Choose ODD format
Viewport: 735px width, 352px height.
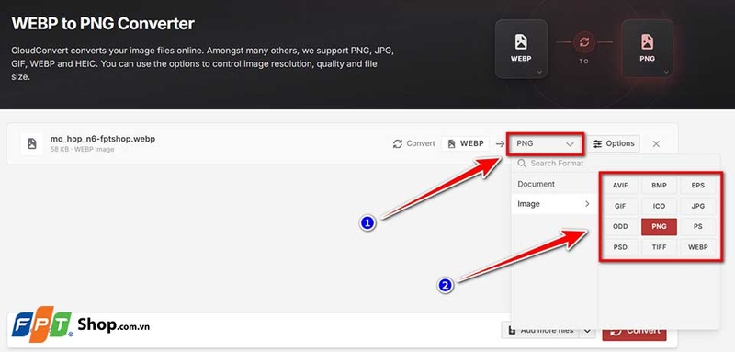[620, 226]
